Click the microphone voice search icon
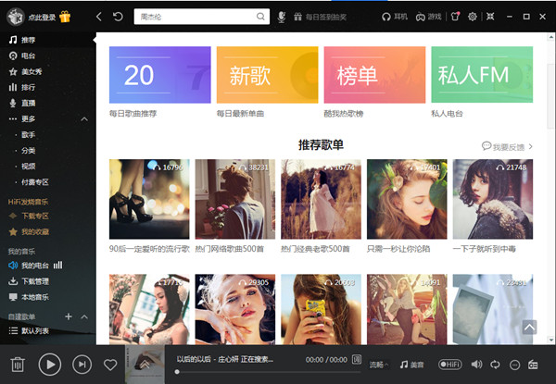 click(283, 17)
